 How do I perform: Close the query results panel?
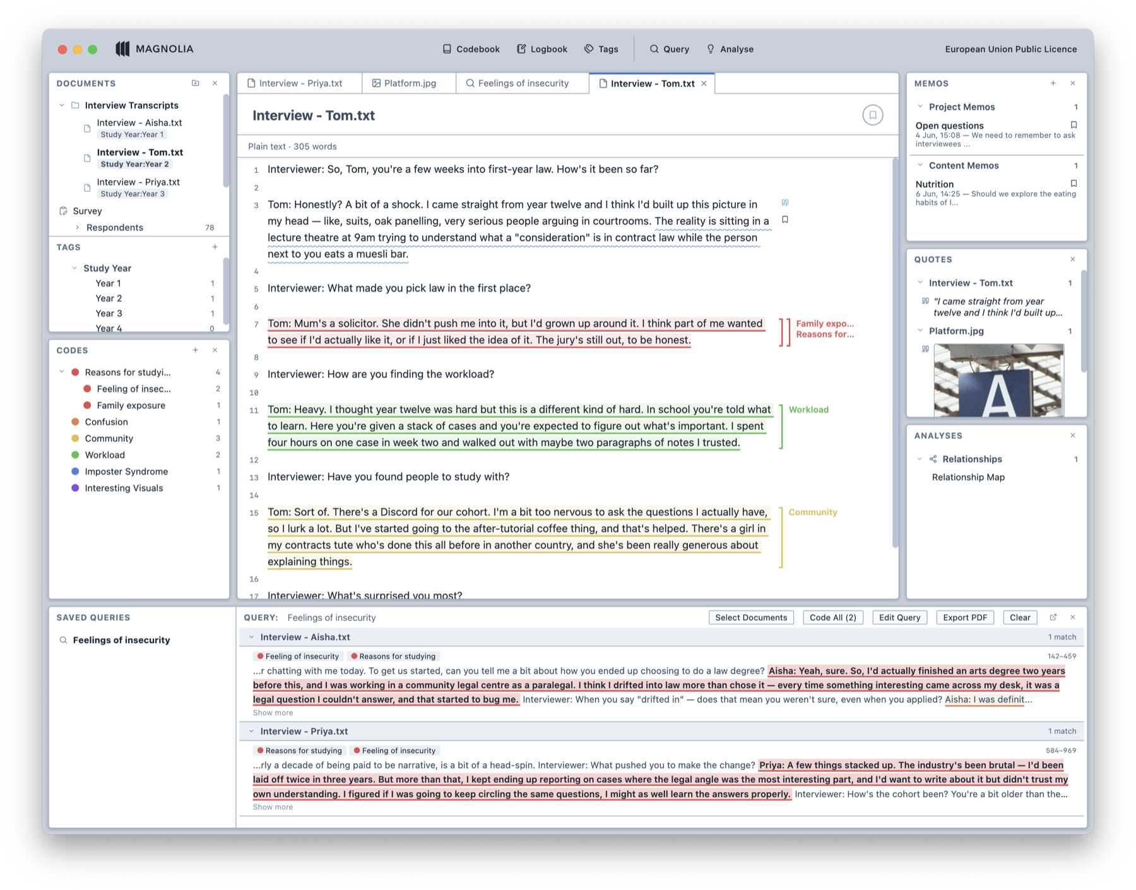(x=1073, y=617)
